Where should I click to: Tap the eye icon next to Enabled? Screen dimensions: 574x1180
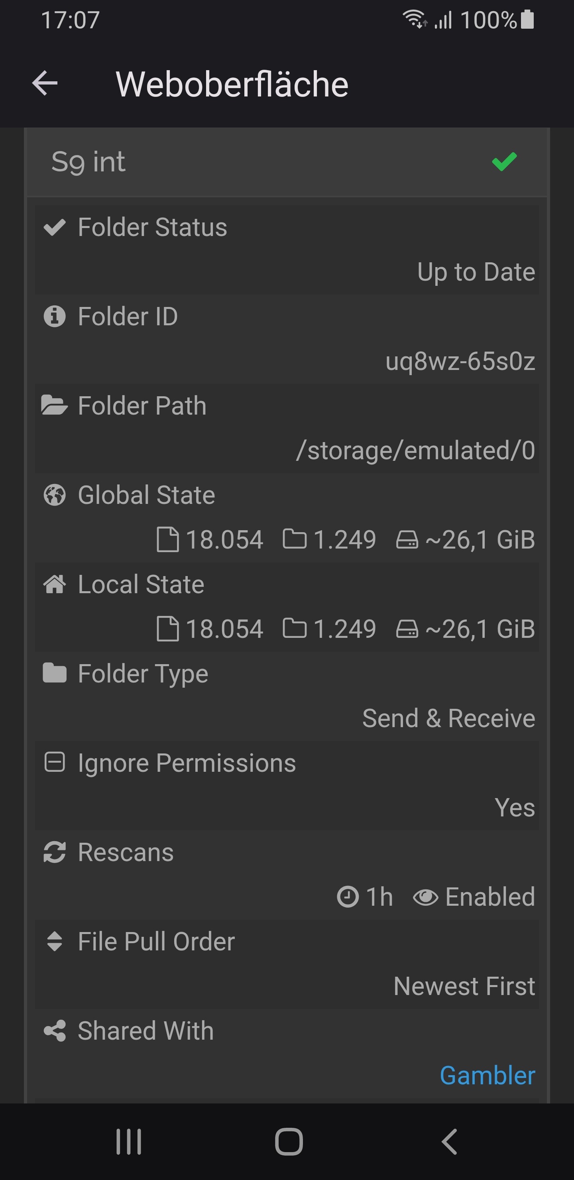pos(425,897)
